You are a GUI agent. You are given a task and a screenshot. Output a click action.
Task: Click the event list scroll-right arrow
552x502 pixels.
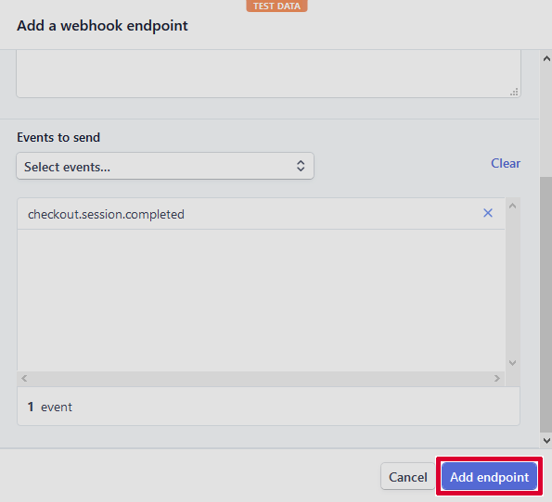coord(496,378)
